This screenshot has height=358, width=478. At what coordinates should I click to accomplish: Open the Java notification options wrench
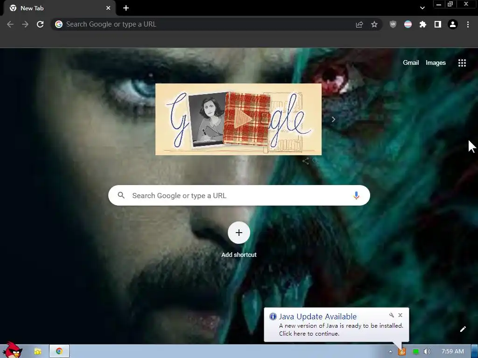[392, 315]
